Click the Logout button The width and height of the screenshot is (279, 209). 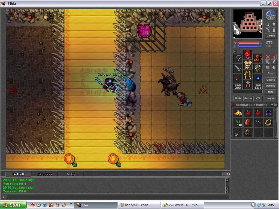[x=271, y=98]
